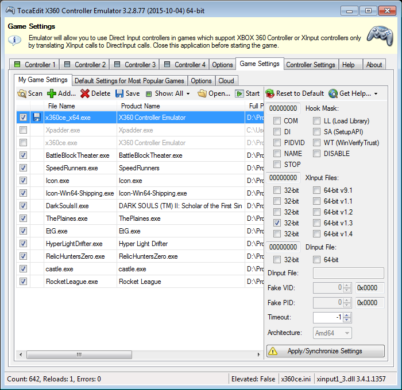Select the HyperLightDrifter.exe row

click(x=140, y=244)
